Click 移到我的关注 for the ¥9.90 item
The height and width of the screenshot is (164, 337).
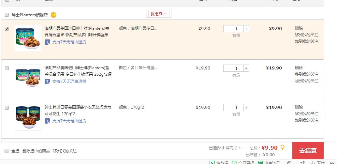coord(306,35)
